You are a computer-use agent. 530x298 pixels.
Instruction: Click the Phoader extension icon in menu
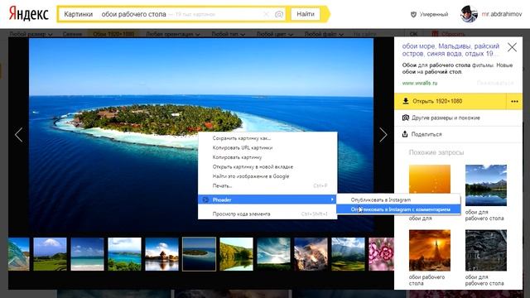pos(205,199)
